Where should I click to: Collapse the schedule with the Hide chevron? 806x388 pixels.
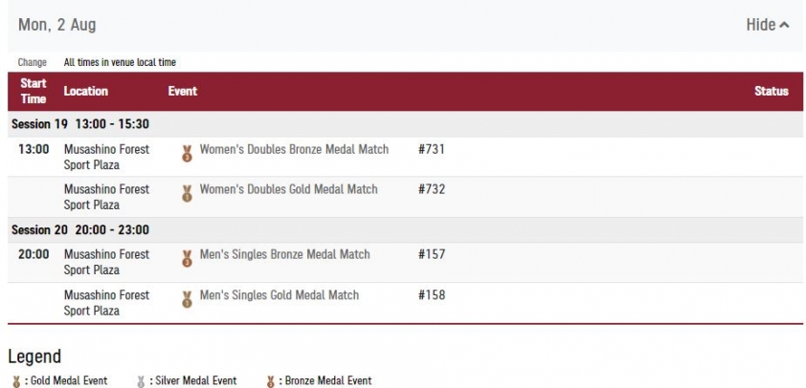(x=784, y=25)
